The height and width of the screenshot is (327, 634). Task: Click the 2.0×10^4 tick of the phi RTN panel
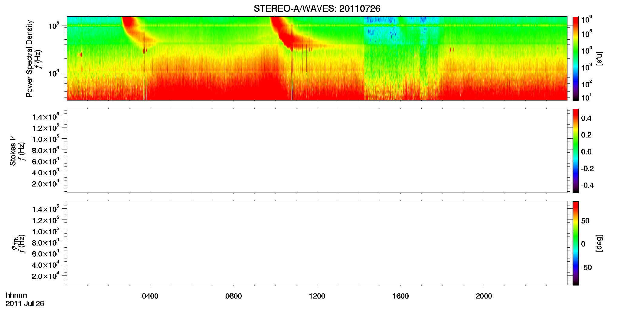(45, 276)
